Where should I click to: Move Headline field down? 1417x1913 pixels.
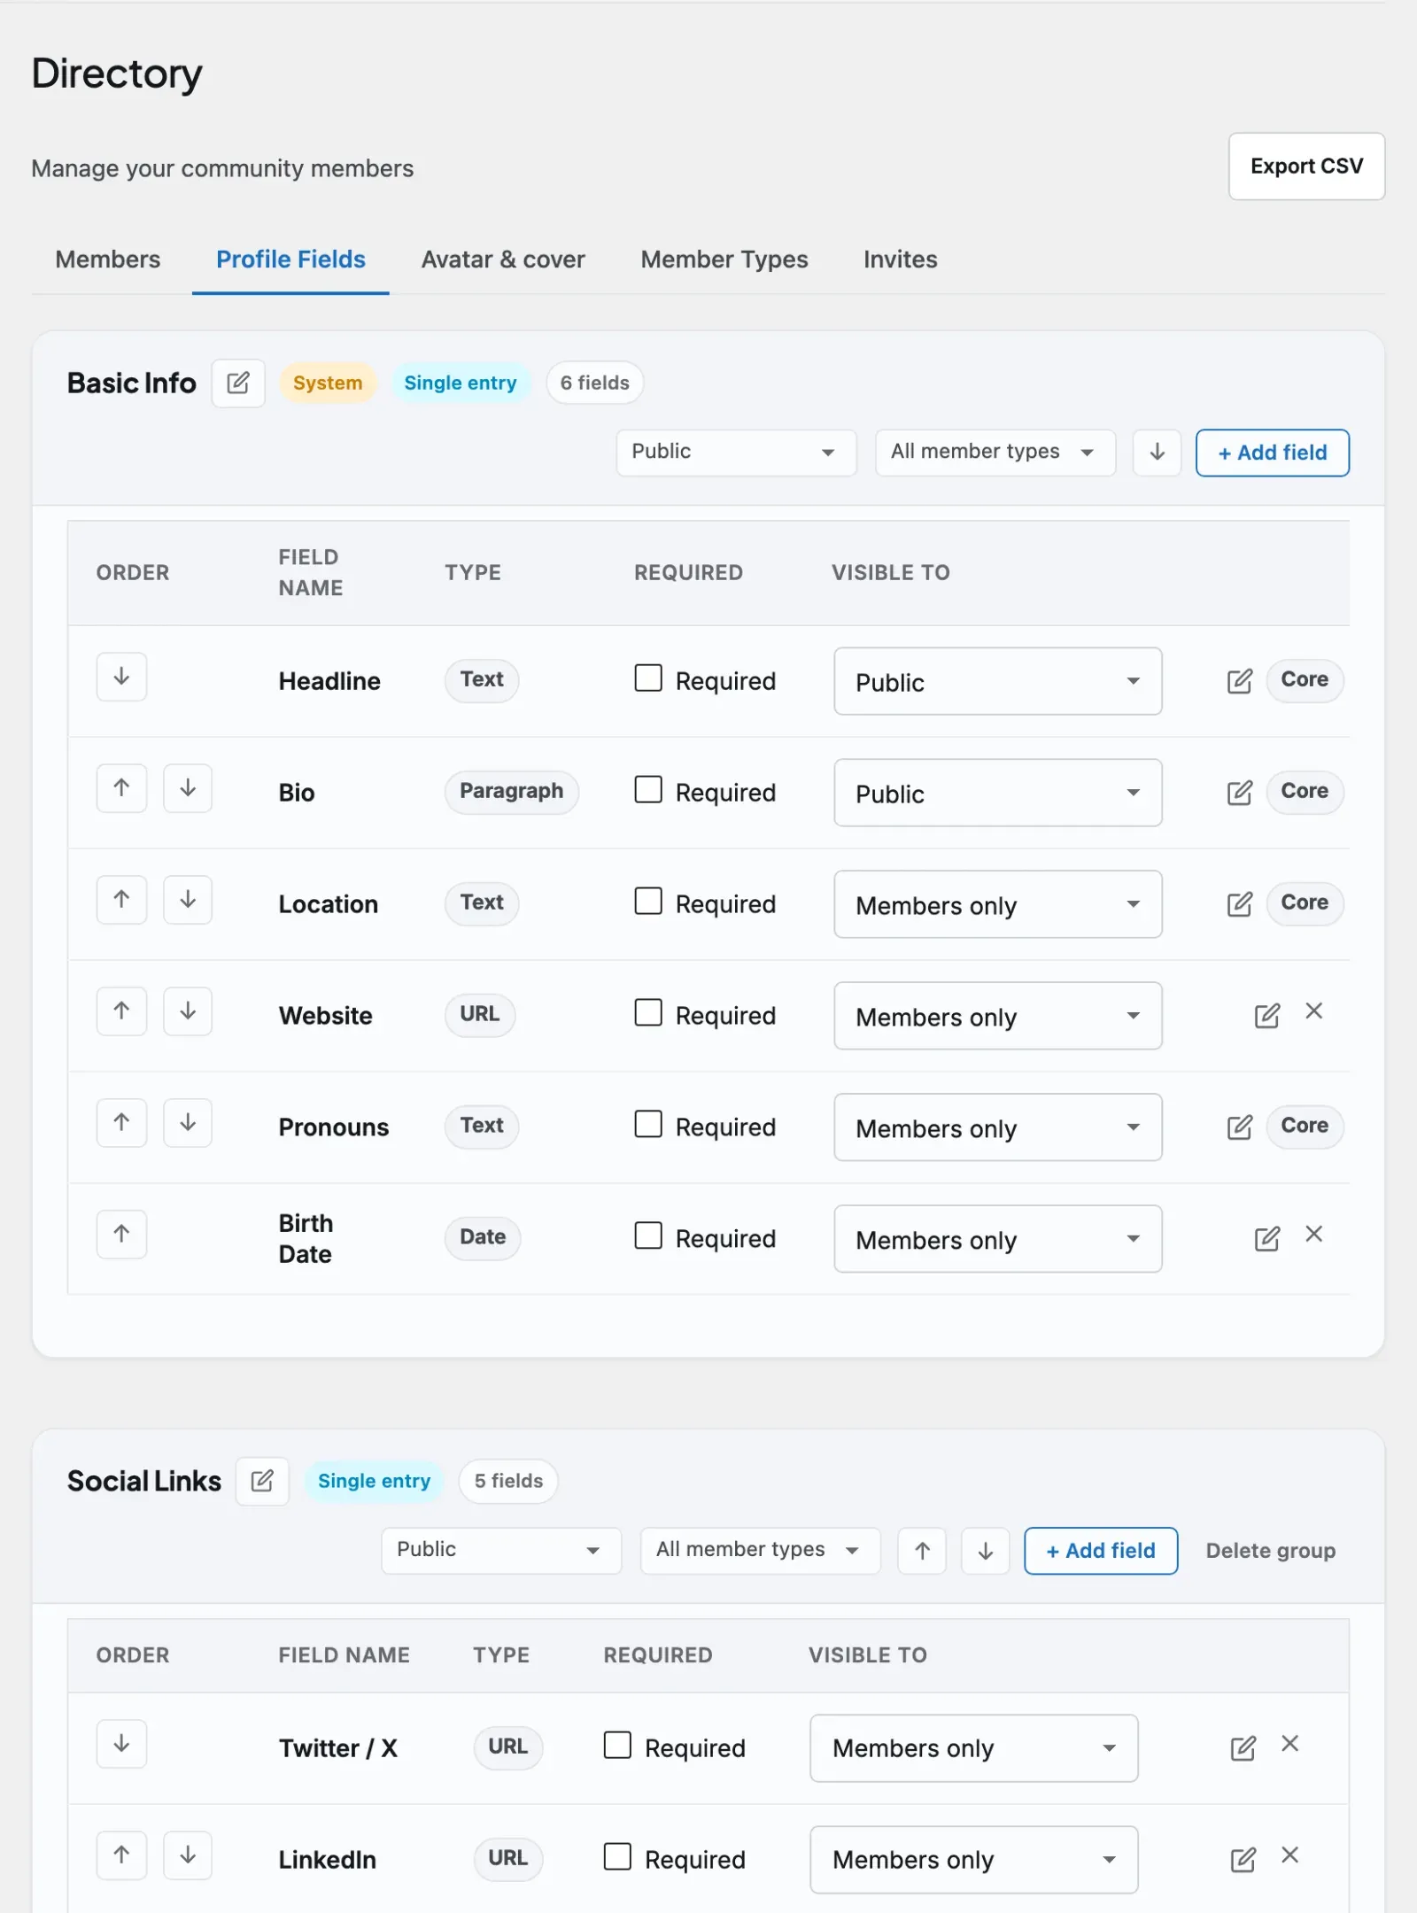point(121,677)
